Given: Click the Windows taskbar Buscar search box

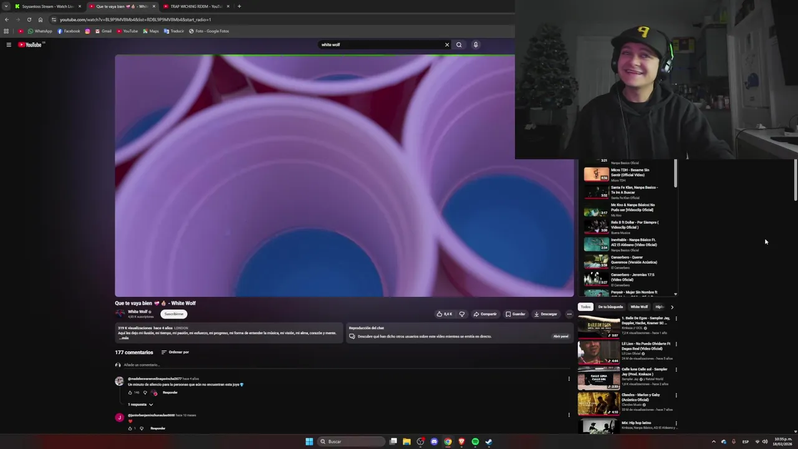Looking at the screenshot, I should click(351, 442).
